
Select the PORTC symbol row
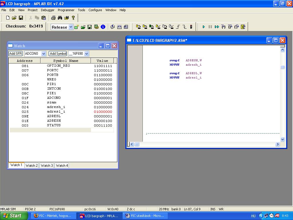click(x=62, y=70)
